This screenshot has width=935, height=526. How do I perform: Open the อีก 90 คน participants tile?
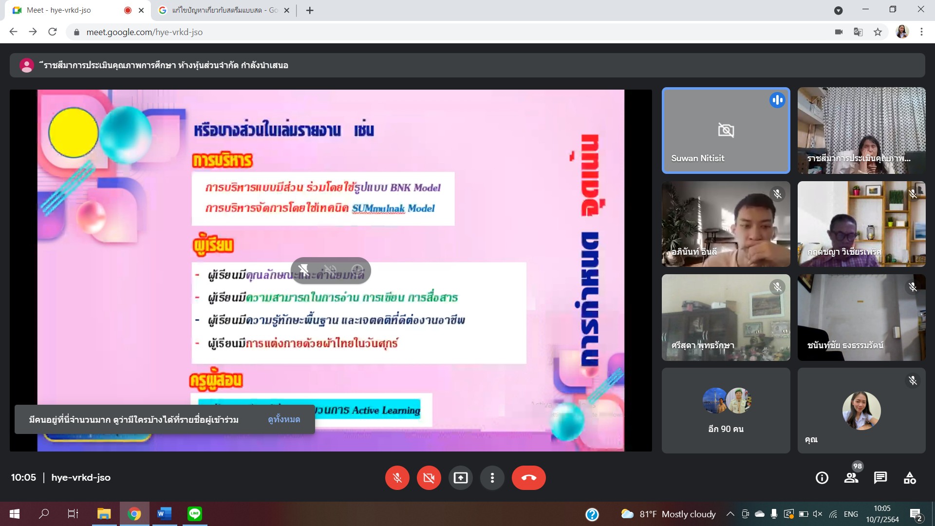[x=726, y=411]
